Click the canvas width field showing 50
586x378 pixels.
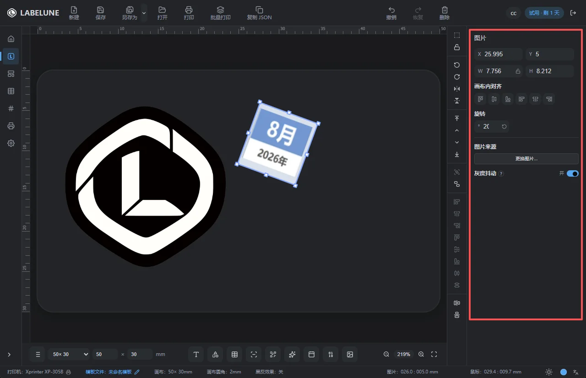105,354
